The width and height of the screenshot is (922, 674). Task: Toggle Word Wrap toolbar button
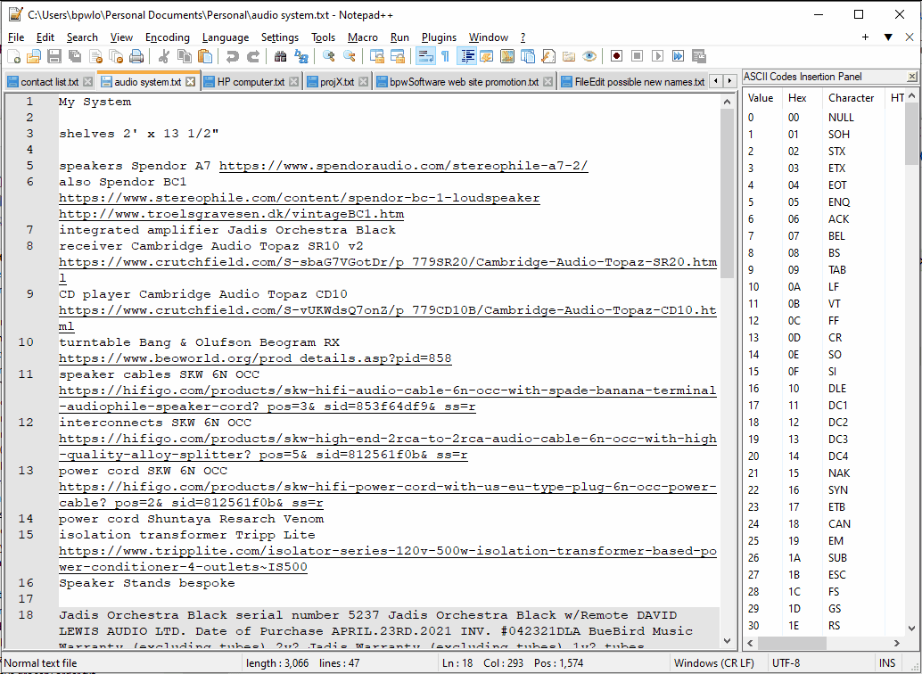tap(425, 56)
